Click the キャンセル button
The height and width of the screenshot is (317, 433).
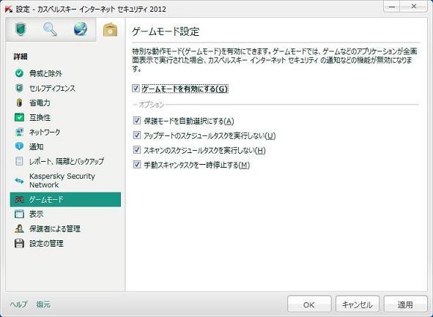point(357,305)
